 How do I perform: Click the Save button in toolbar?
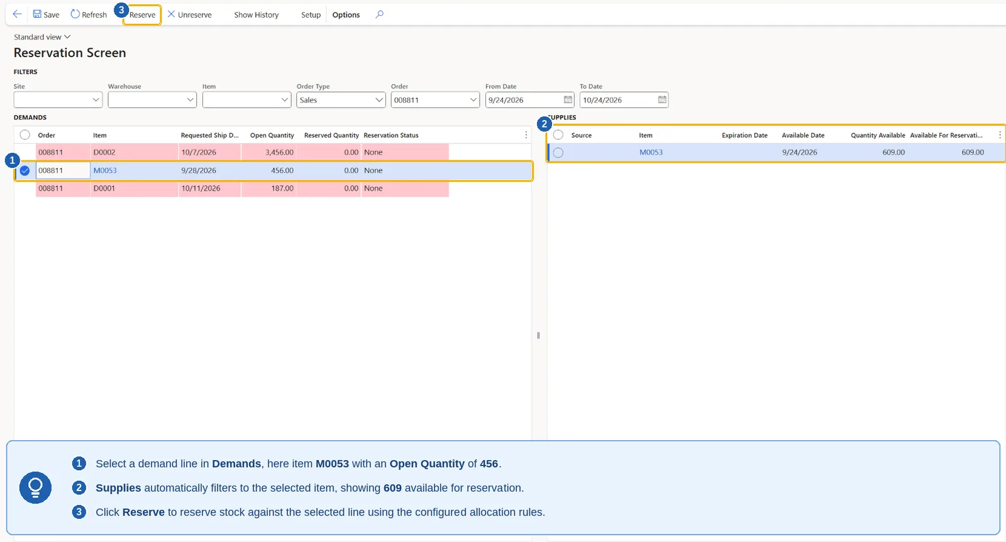pyautogui.click(x=46, y=14)
